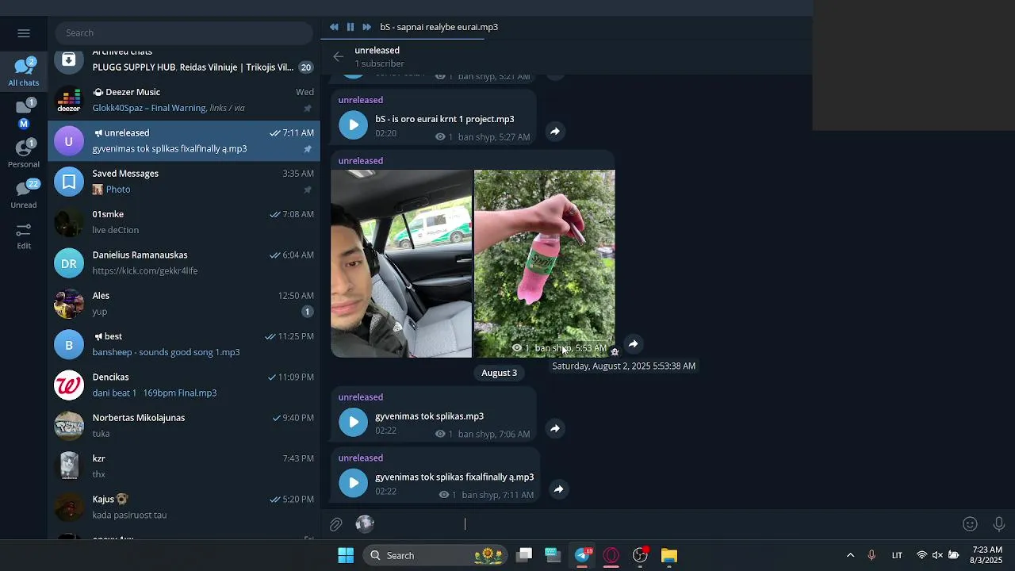
Task: Open the M chat folder
Action: 24,113
